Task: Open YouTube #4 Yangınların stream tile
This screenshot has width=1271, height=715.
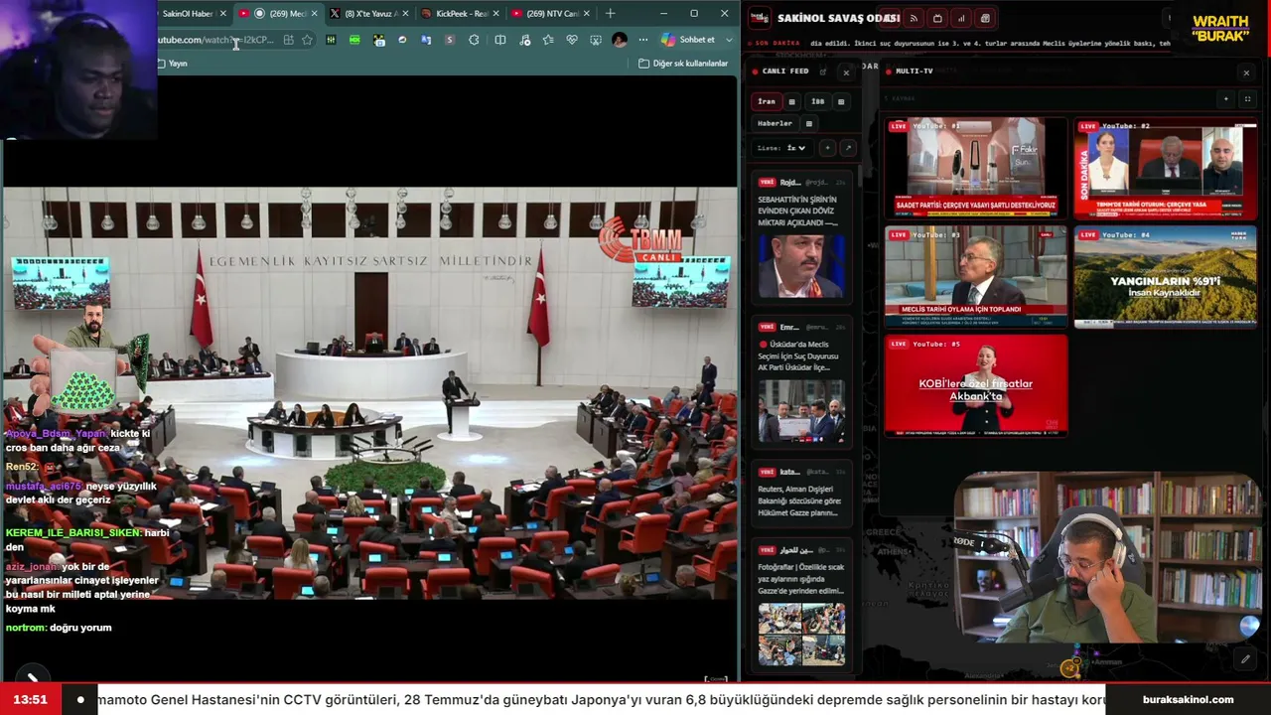Action: 1165,276
